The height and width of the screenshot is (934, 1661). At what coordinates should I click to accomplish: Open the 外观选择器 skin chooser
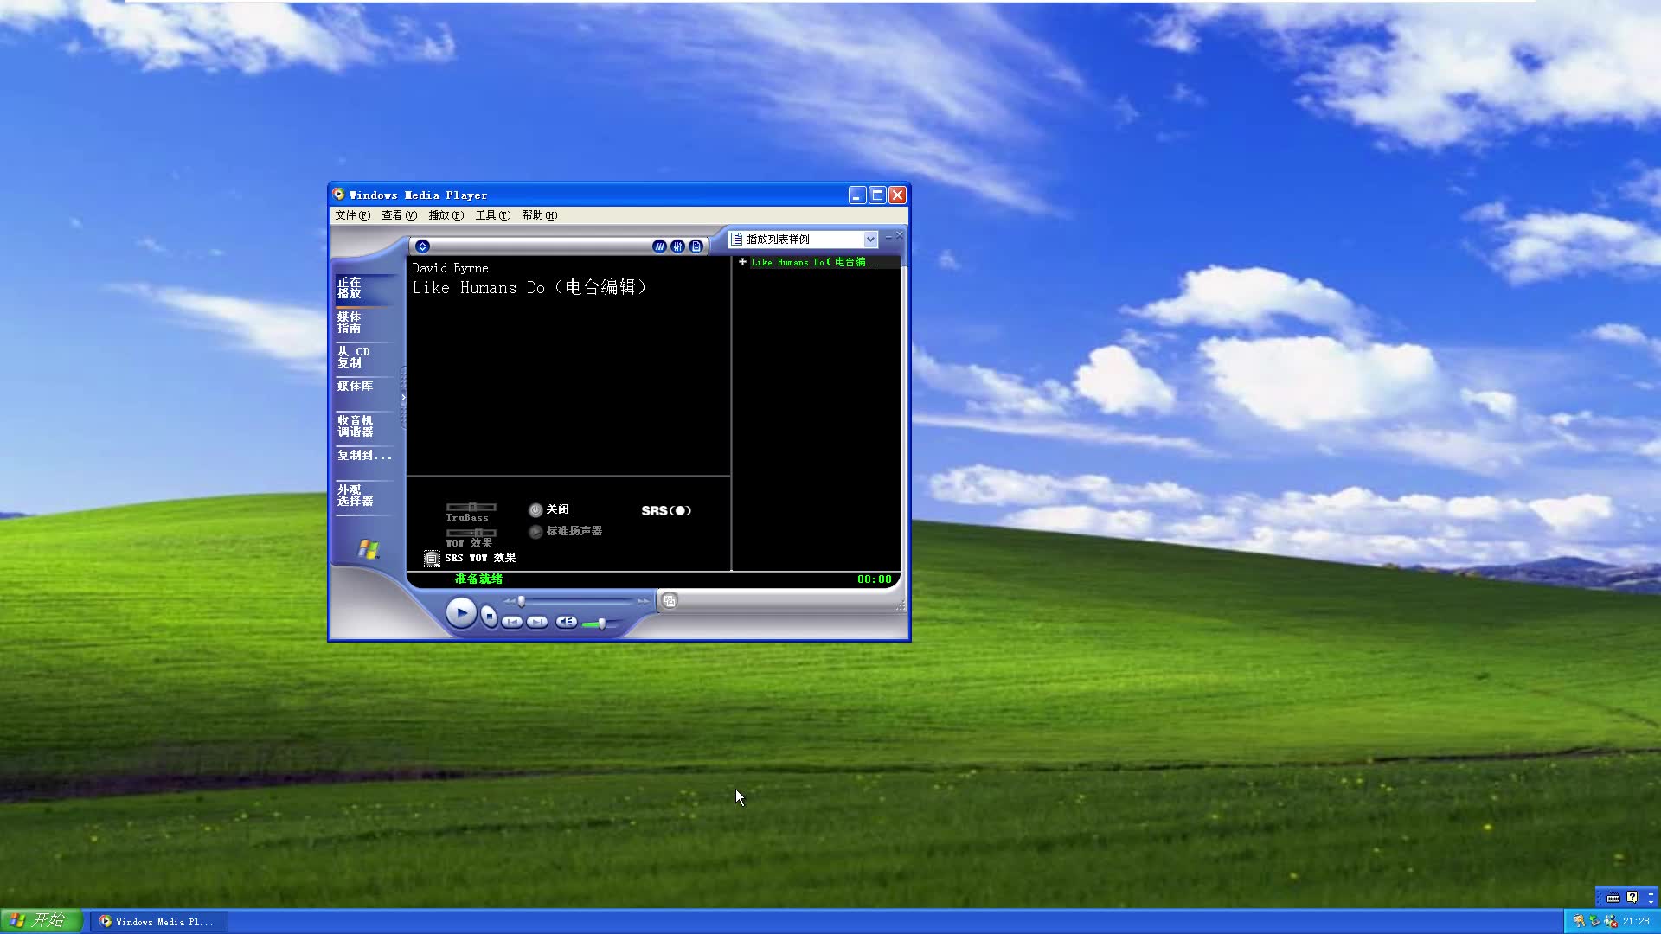click(x=355, y=496)
